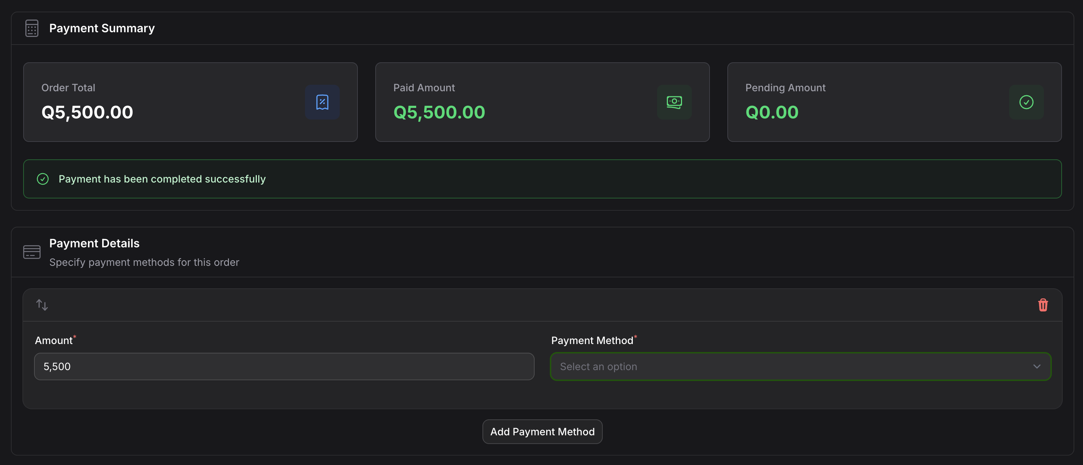The width and height of the screenshot is (1083, 465).
Task: Click the success check icon in green alert
Action: click(x=43, y=179)
